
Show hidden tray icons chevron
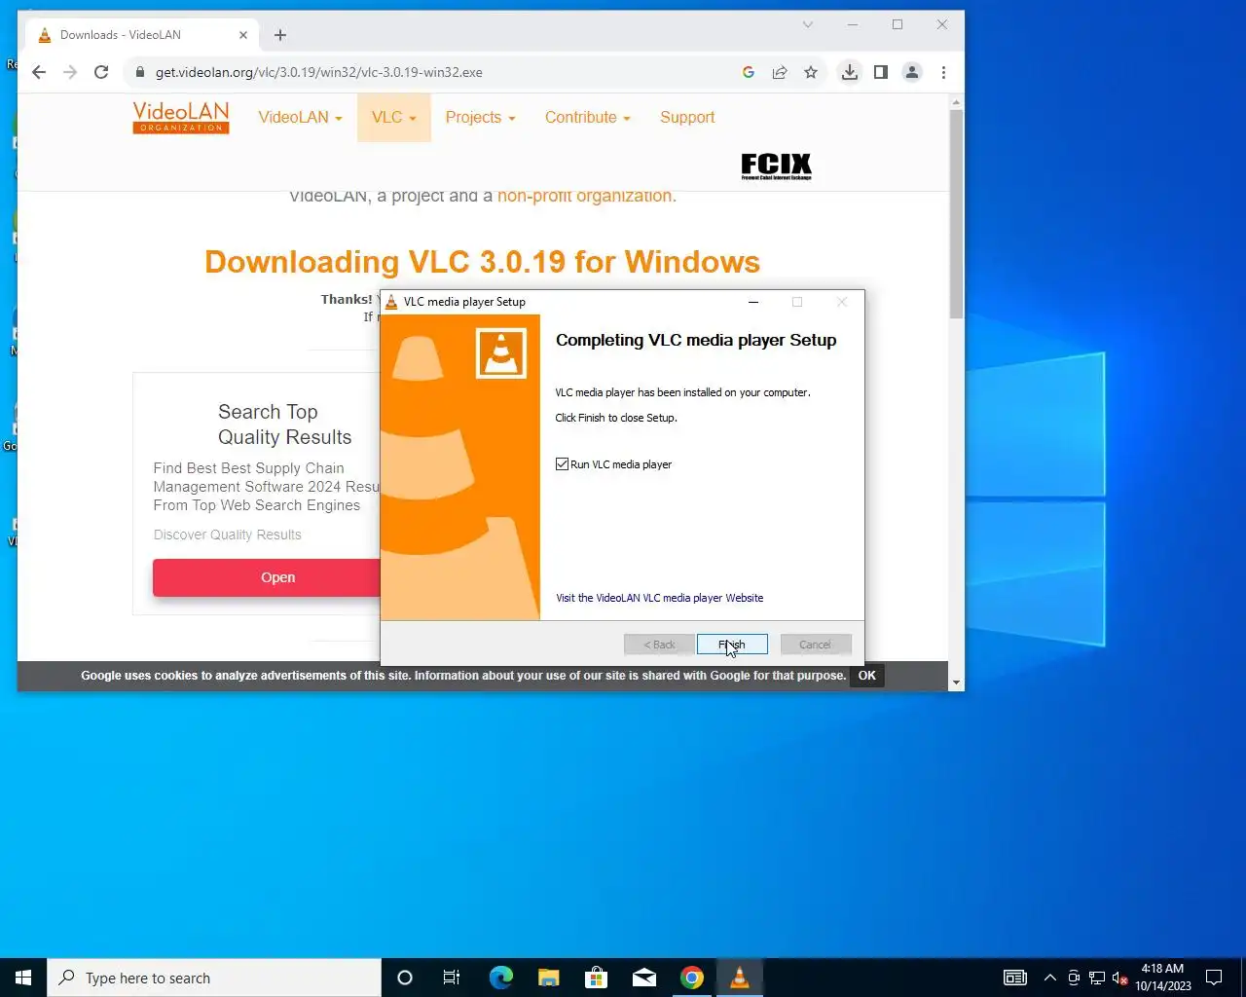(x=1050, y=978)
